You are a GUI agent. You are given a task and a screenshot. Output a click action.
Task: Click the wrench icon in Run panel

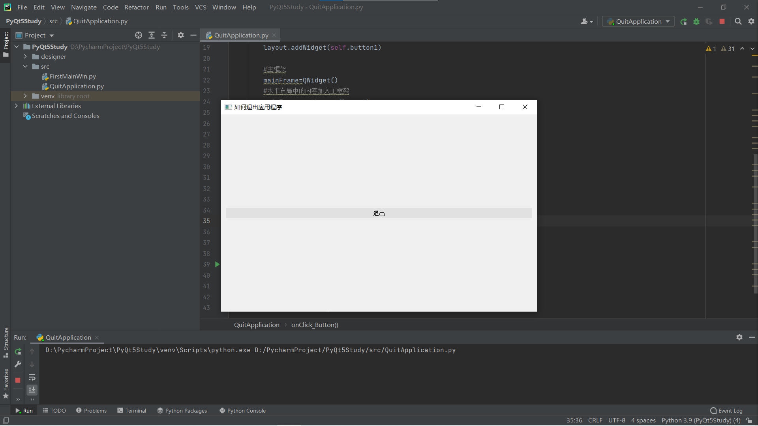tap(18, 364)
